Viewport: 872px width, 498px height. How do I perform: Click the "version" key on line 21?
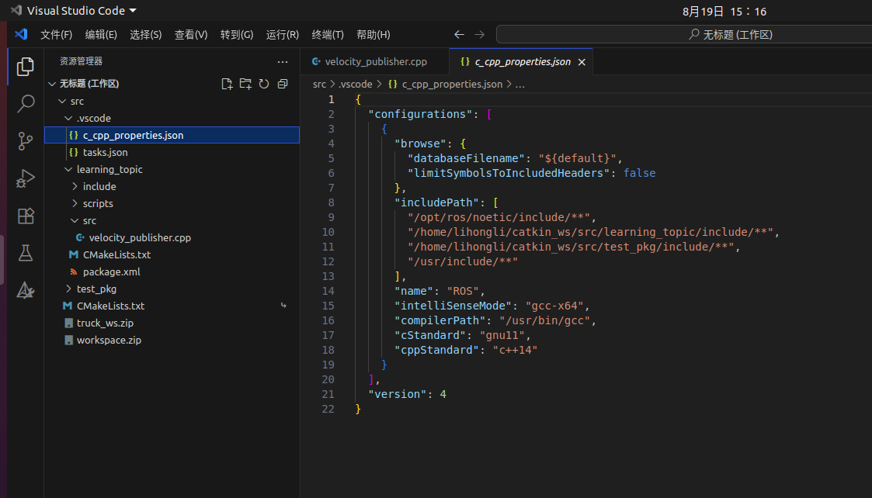(397, 394)
